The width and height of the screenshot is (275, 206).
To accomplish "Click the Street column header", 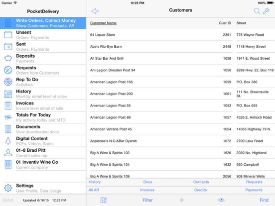I will (x=241, y=23).
